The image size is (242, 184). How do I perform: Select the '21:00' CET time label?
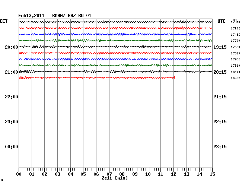click(x=12, y=72)
